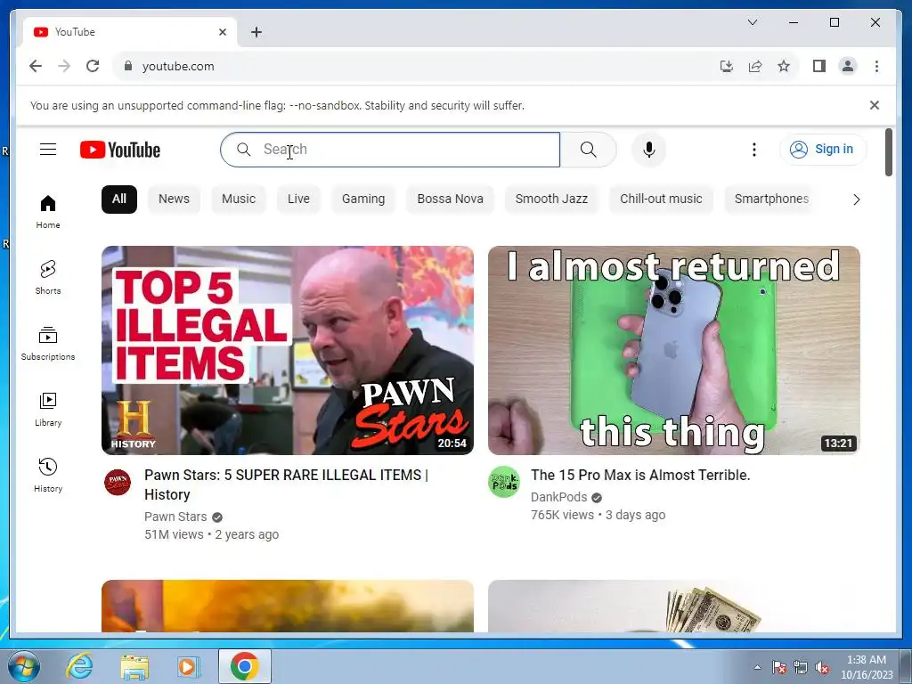Open Chrome profile avatar
This screenshot has height=684, width=912.
pos(848,66)
